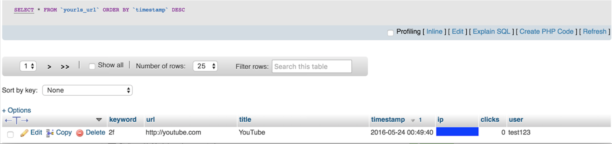
Task: Enable the Show all checkbox
Action: (92, 66)
